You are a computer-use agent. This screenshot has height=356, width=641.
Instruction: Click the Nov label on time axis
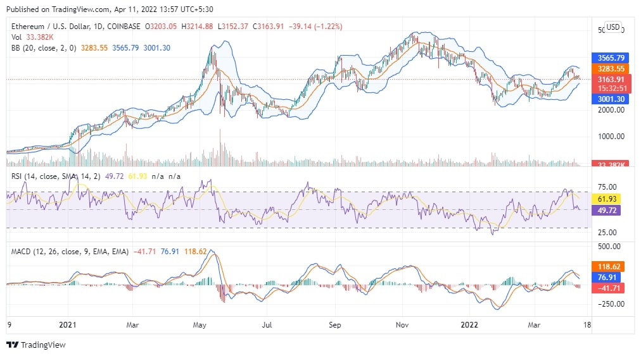(402, 325)
